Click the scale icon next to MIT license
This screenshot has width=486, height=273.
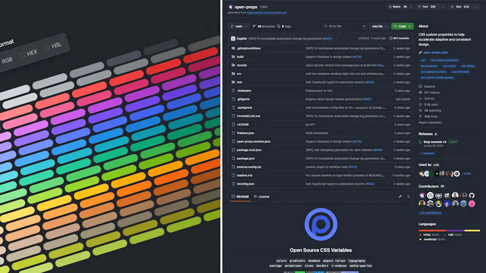point(420,93)
